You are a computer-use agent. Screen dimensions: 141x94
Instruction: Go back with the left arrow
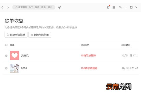click(2, 7)
